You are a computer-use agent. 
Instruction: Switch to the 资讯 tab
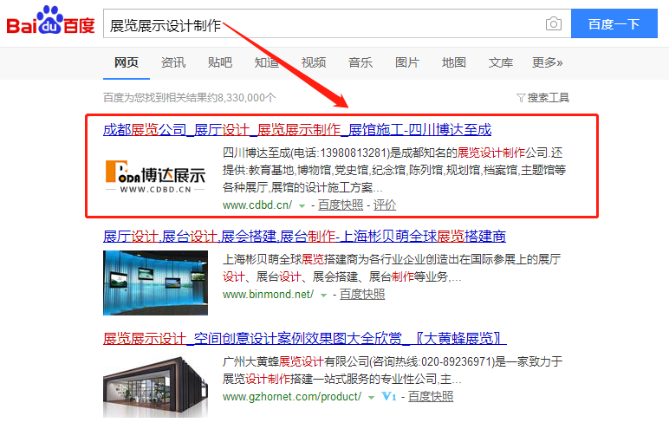(x=172, y=62)
